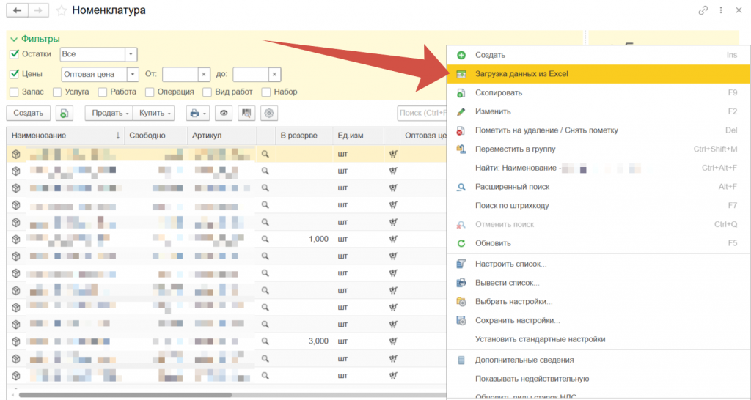
Task: Open the Купить button menu
Action: point(156,114)
